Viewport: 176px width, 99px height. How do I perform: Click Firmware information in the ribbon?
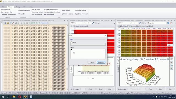(24, 10)
